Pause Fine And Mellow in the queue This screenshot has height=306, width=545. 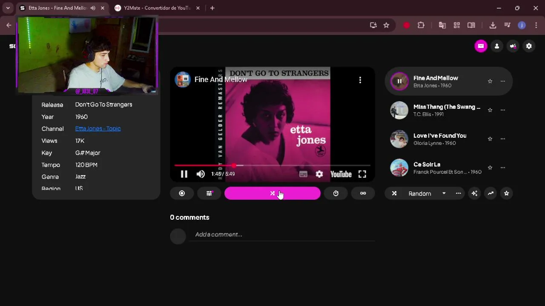click(399, 81)
